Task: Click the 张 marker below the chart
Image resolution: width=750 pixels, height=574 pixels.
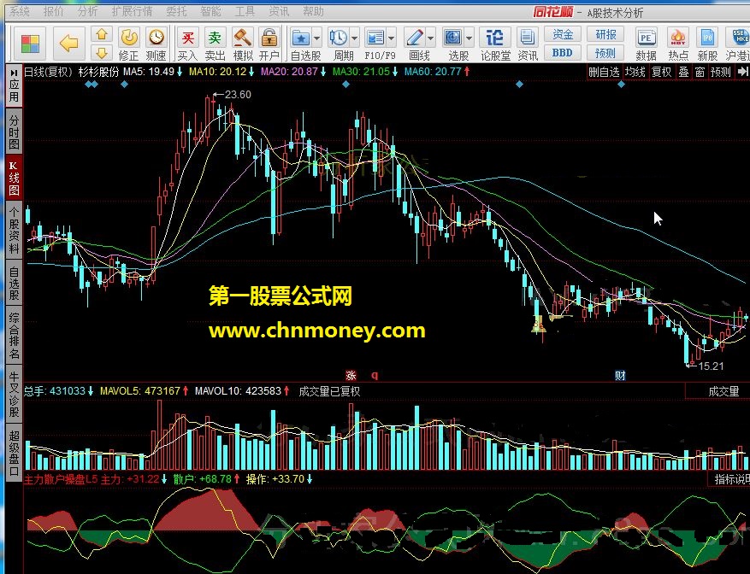Action: [x=351, y=375]
